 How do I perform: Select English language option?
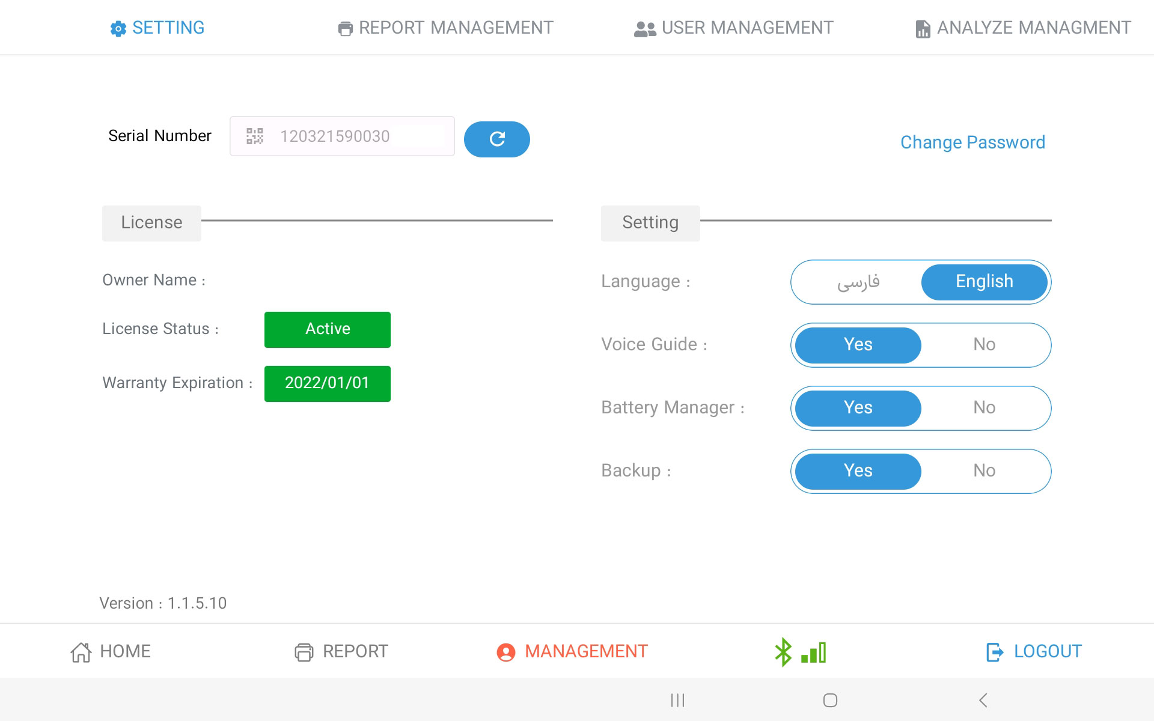click(984, 282)
